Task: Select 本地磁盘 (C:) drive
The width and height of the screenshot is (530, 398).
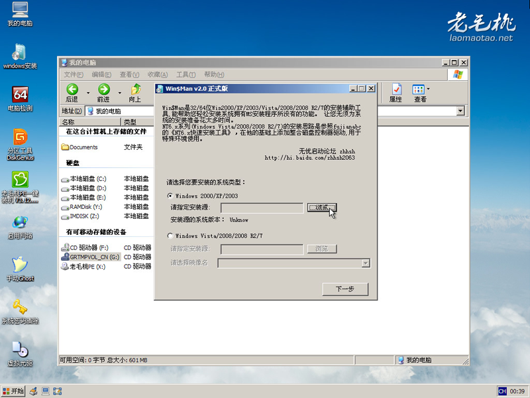Action: [x=84, y=178]
